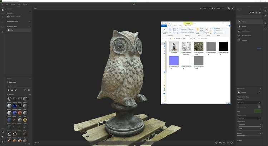Click the first round icon in Layers toolbar

click(x=249, y=12)
